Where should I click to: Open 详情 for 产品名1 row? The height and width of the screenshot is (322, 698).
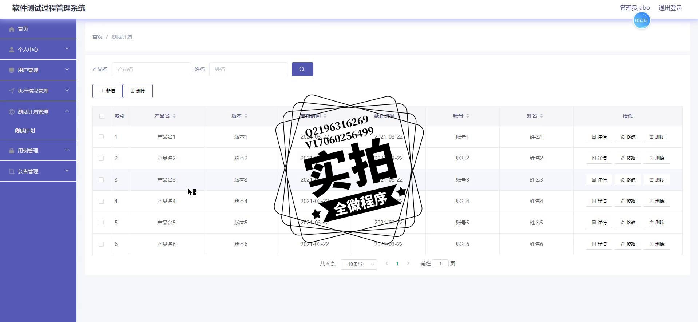click(599, 137)
